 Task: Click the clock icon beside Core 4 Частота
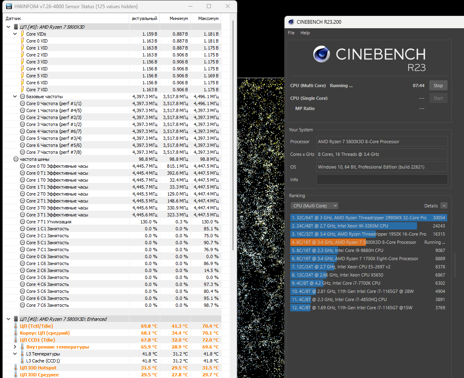(x=22, y=131)
